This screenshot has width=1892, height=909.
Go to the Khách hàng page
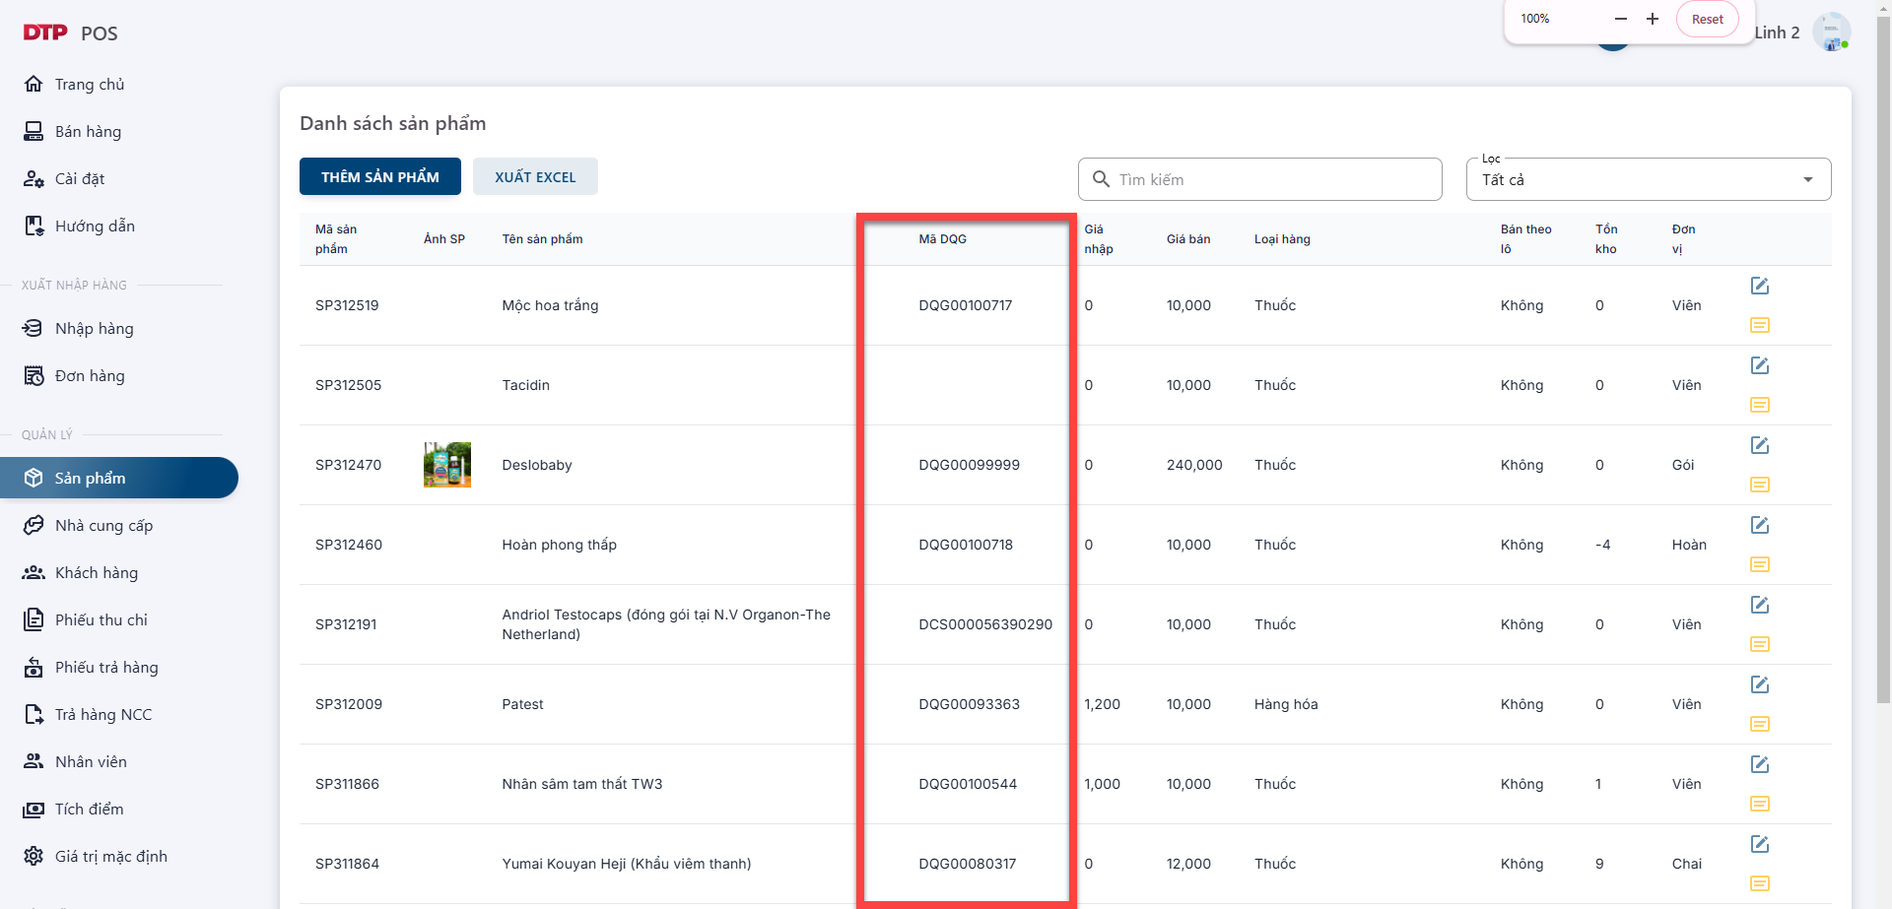point(96,572)
